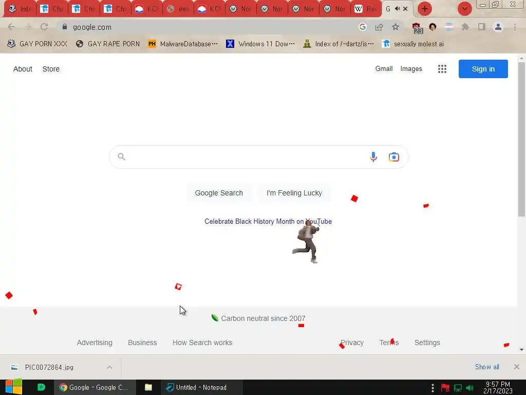This screenshot has width=526, height=395.
Task: Click the scrollbar down arrow
Action: pyautogui.click(x=521, y=350)
